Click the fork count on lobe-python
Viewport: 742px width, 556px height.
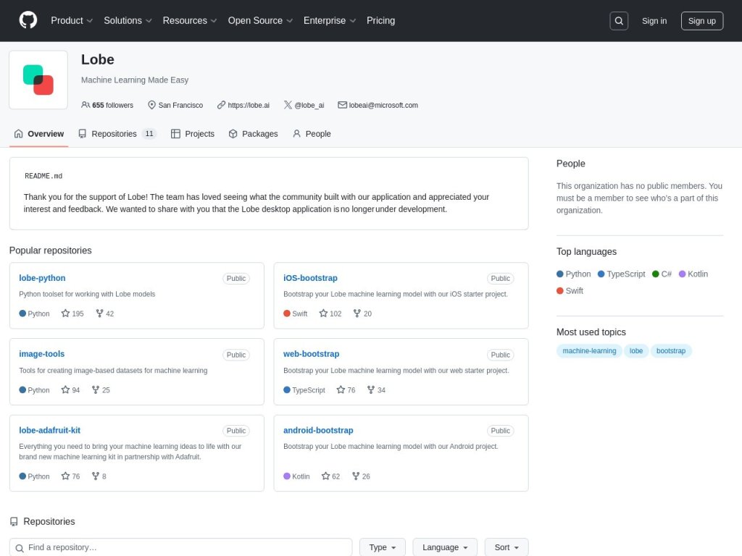coord(104,313)
